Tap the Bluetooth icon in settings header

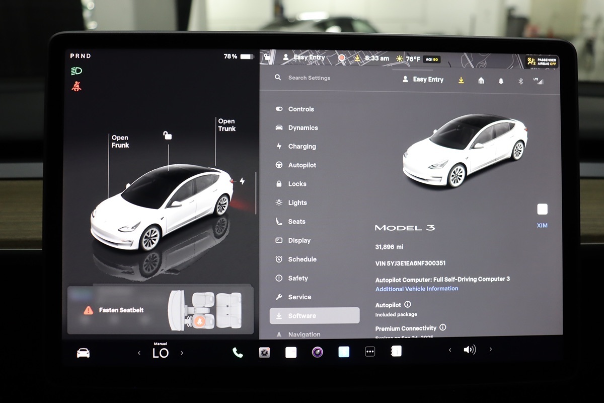(x=521, y=81)
